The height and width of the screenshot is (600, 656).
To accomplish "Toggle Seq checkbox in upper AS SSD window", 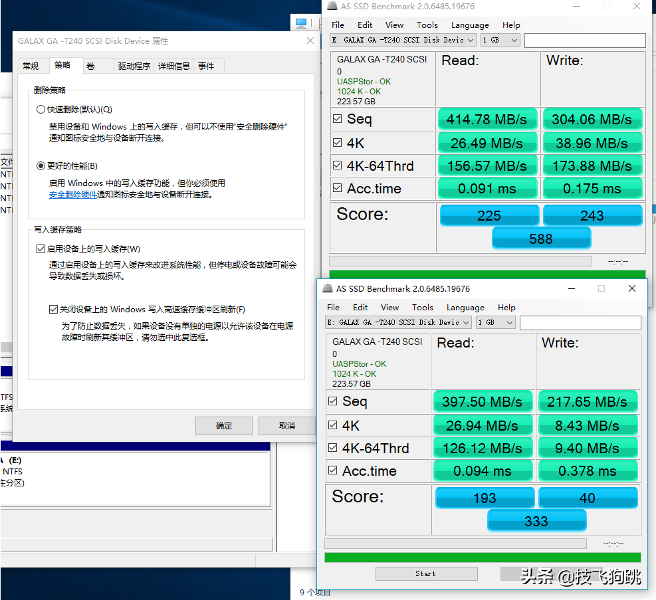I will [x=337, y=119].
